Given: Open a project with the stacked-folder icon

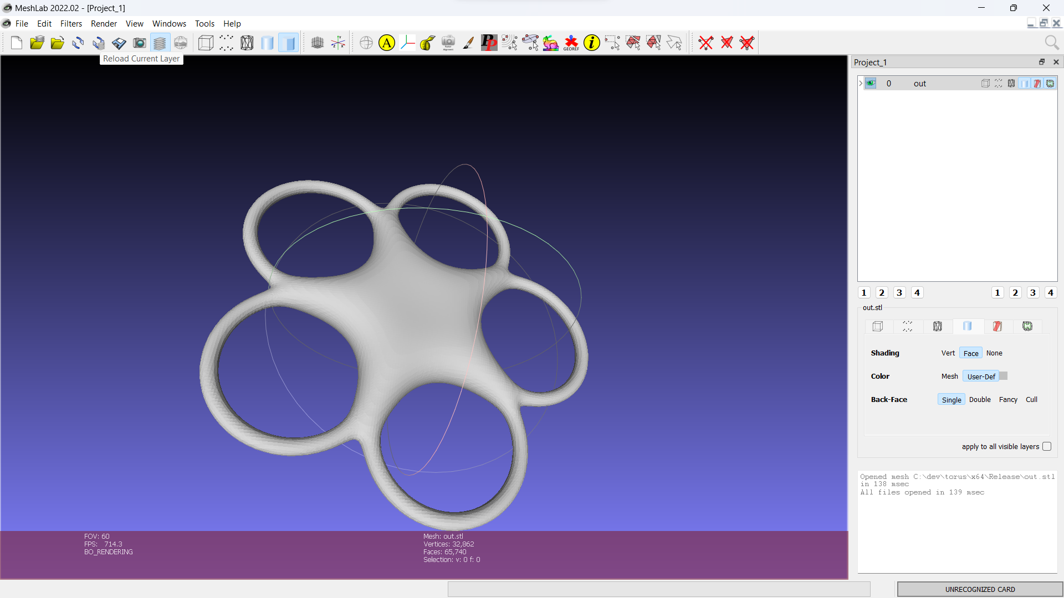Looking at the screenshot, I should (x=37, y=43).
